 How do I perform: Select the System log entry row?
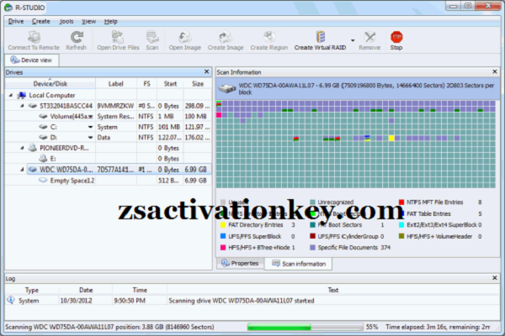click(252, 301)
